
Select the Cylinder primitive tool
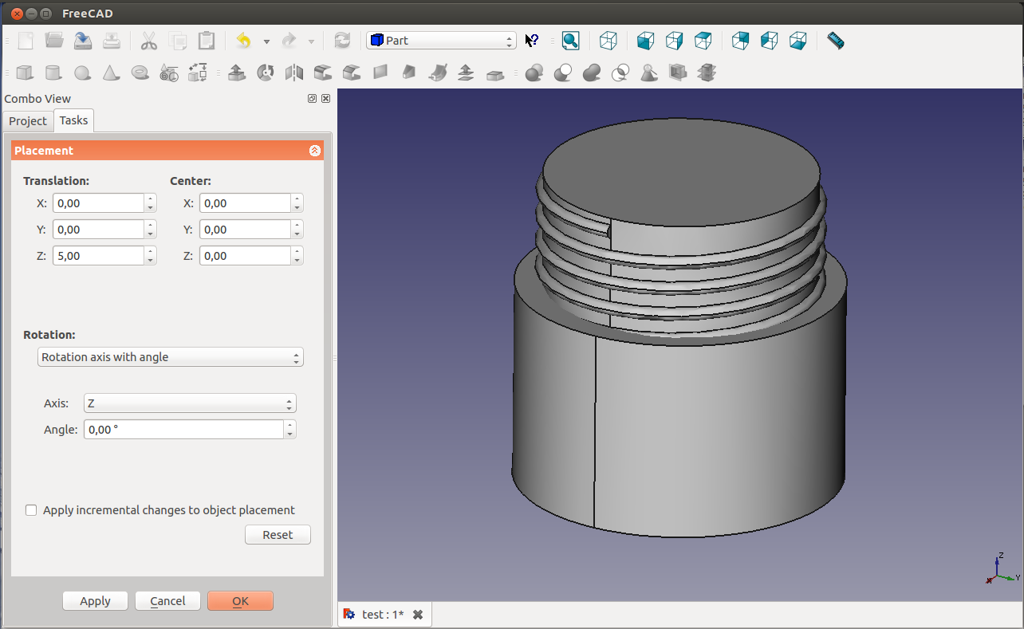click(x=53, y=73)
